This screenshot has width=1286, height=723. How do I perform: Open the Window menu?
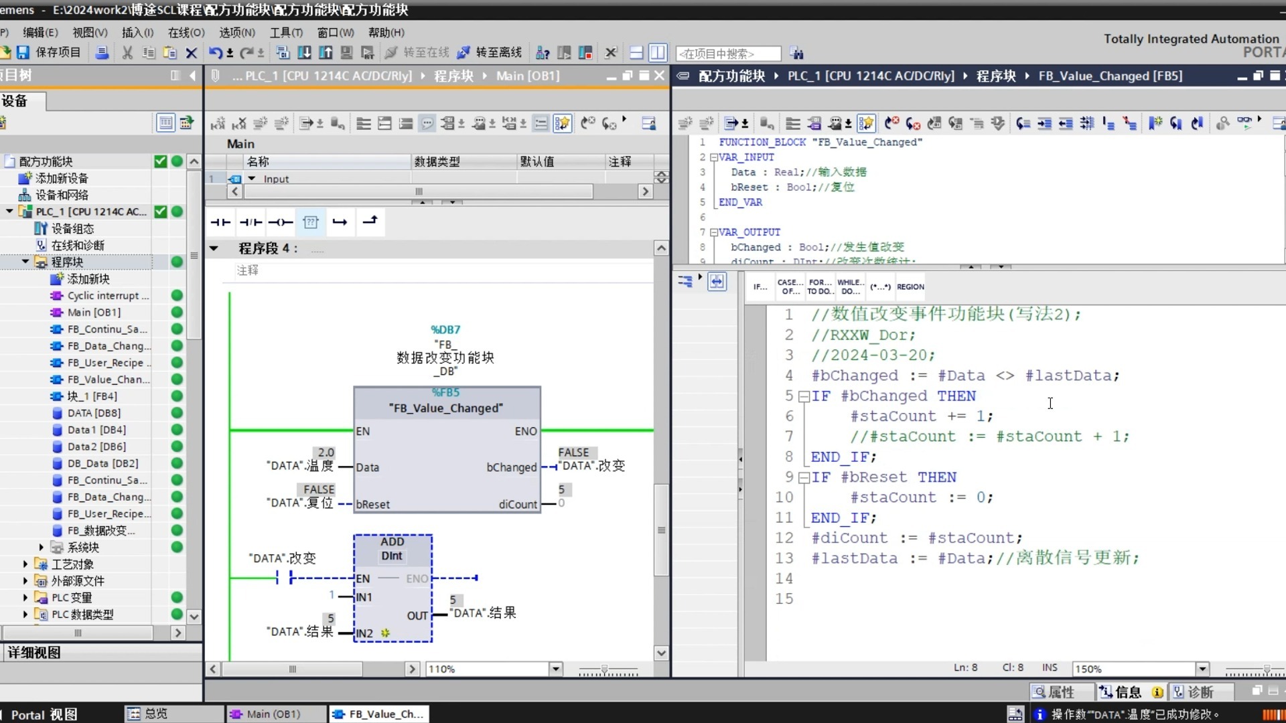[336, 32]
